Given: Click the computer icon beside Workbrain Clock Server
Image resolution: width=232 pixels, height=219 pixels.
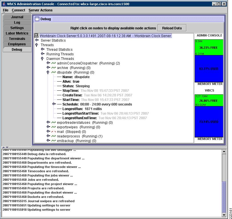Looking at the screenshot, I should click(x=36, y=36).
